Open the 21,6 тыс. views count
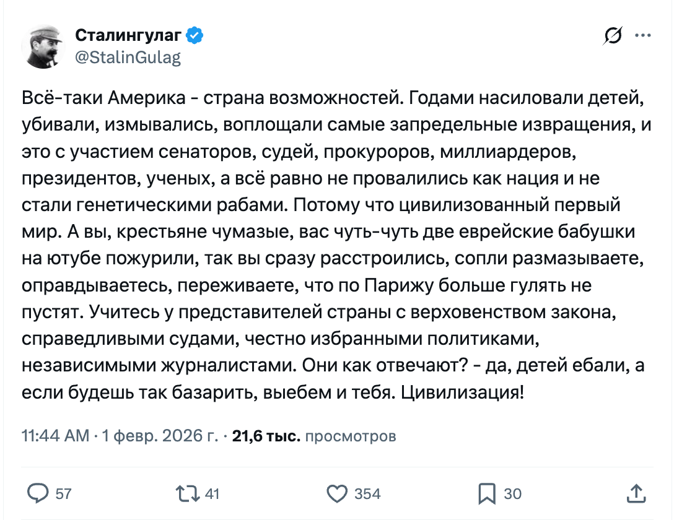 [x=266, y=436]
